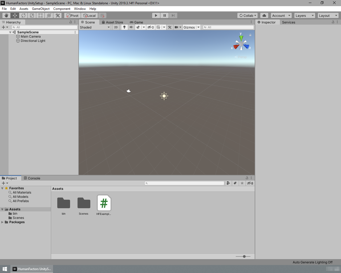Open cloud services button
Image resolution: width=341 pixels, height=273 pixels.
coord(264,15)
